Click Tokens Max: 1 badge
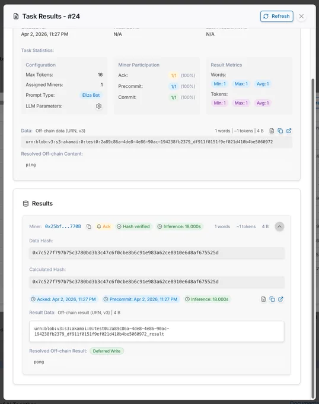The image size is (319, 404). (241, 103)
